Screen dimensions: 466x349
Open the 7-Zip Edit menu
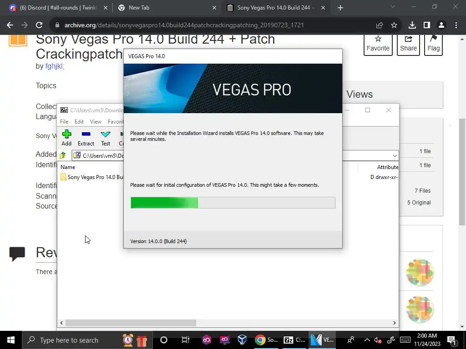79,122
